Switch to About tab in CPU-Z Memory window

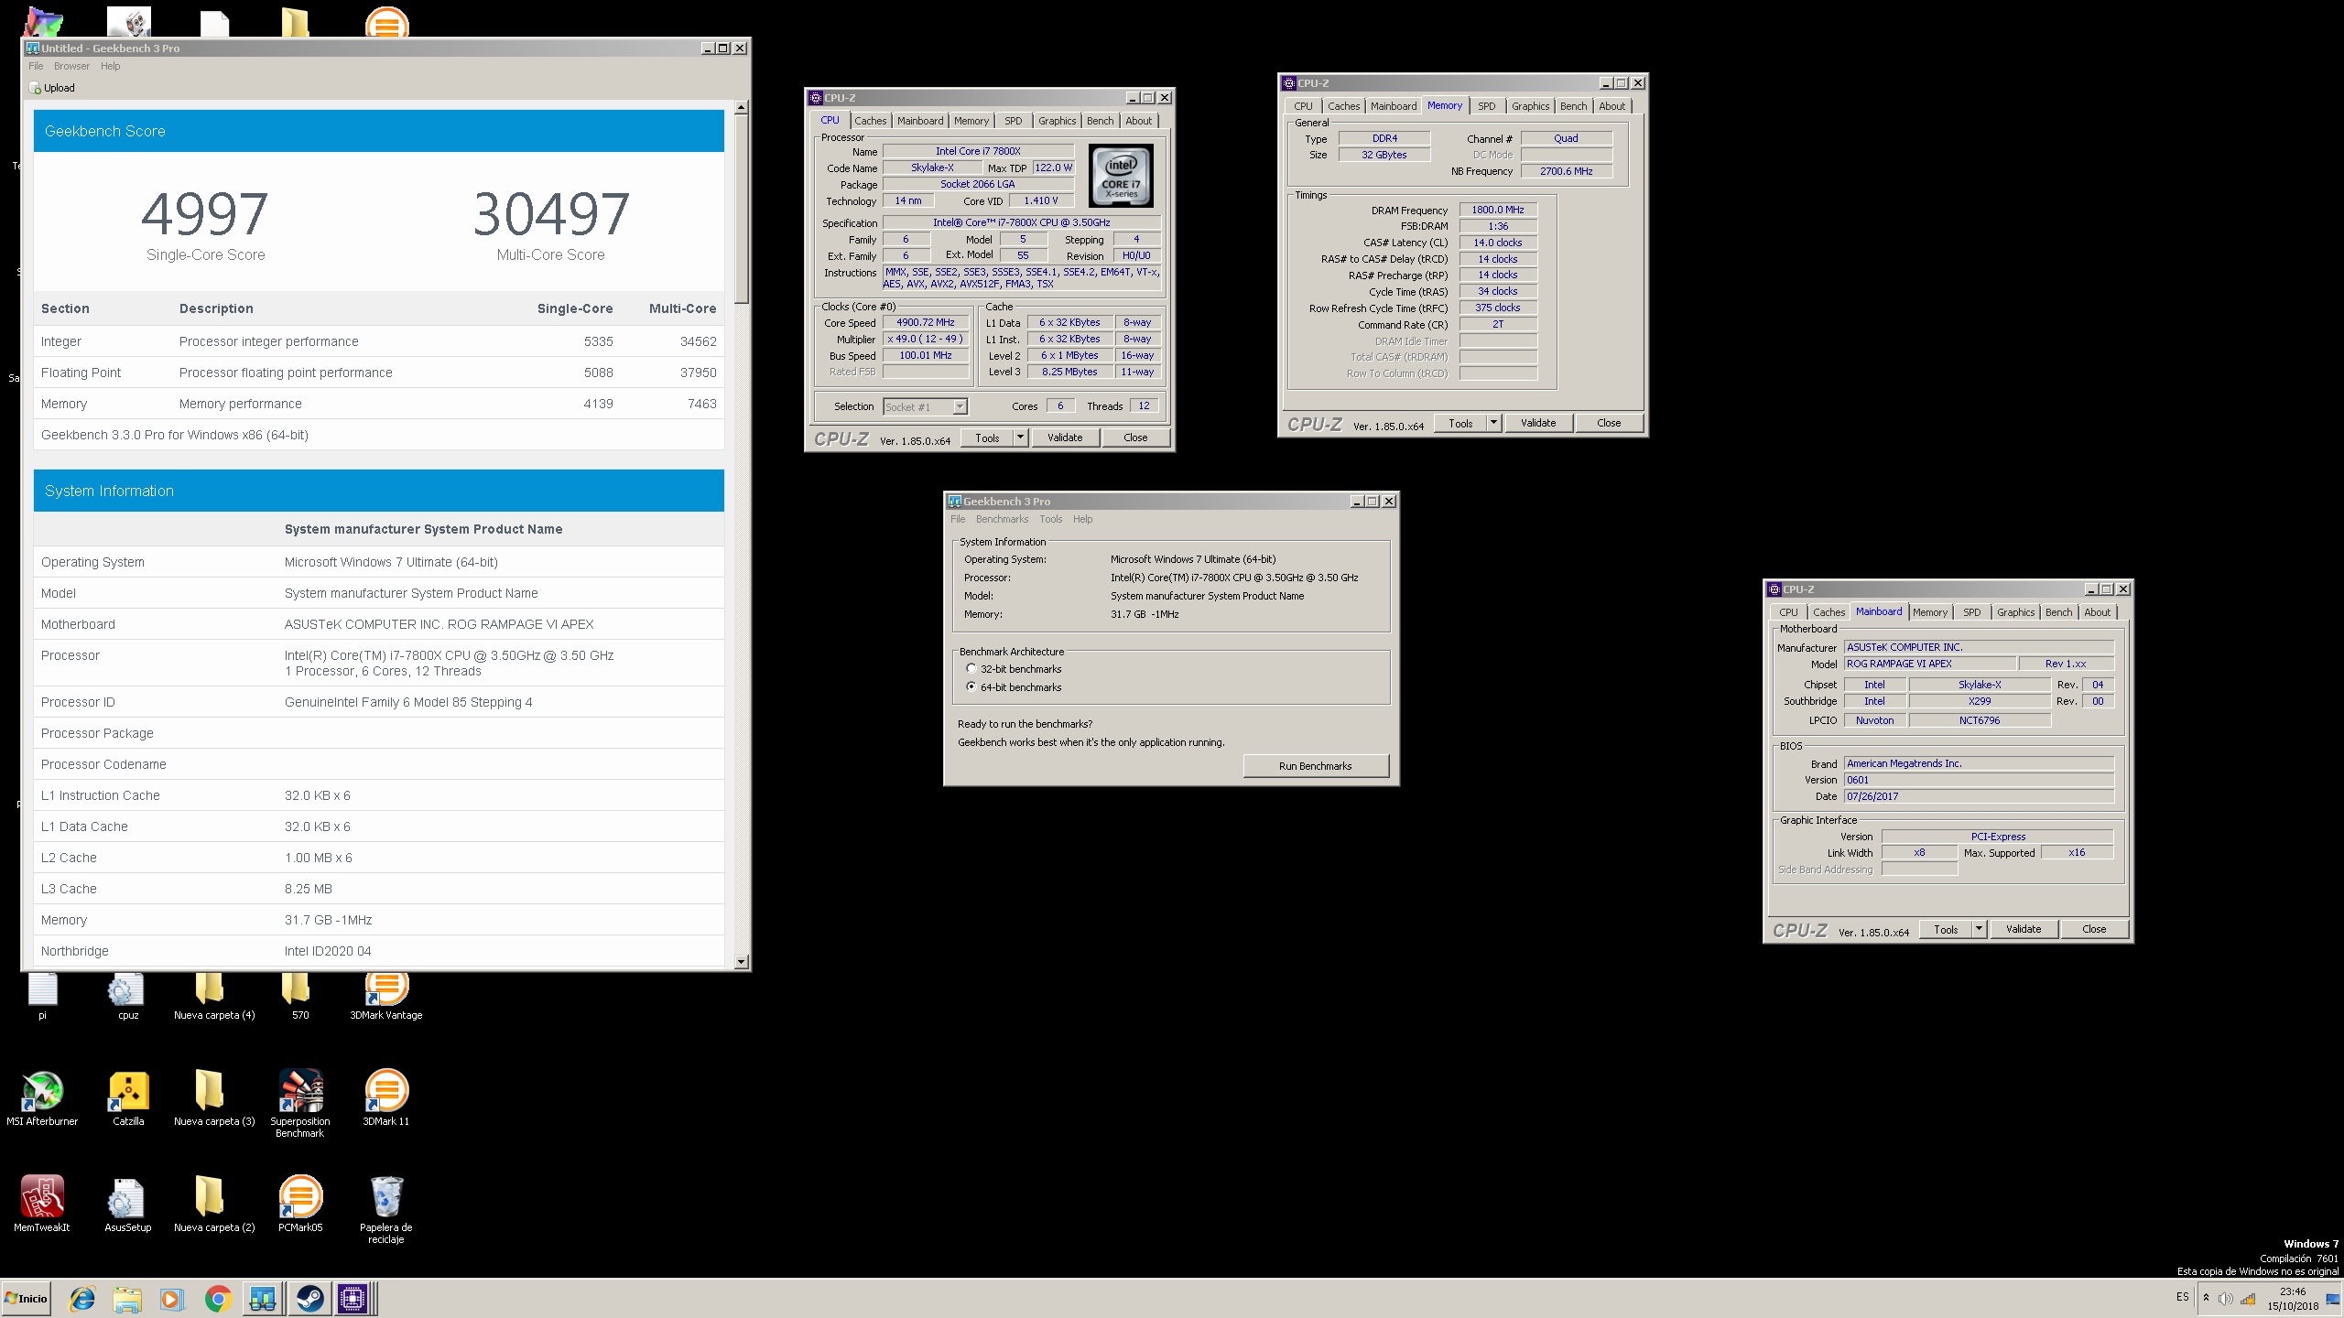[x=1611, y=106]
